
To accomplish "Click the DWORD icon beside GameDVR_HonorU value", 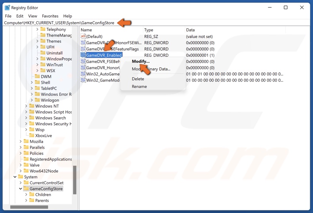I will point(83,68).
